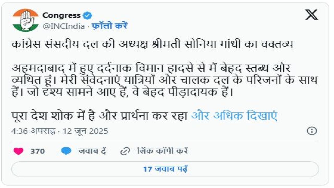Image resolution: width=334 pixels, height=188 pixels.
Task: Open the @INCIndia handle
Action: pyautogui.click(x=63, y=26)
